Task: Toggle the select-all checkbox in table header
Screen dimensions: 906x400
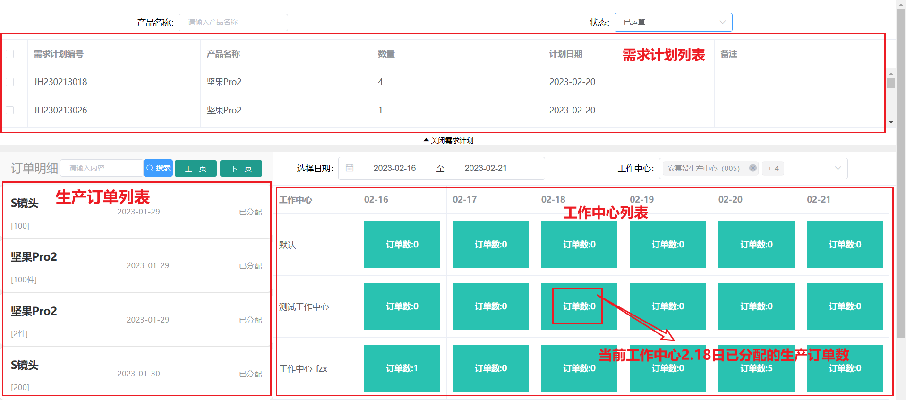Action: [10, 54]
